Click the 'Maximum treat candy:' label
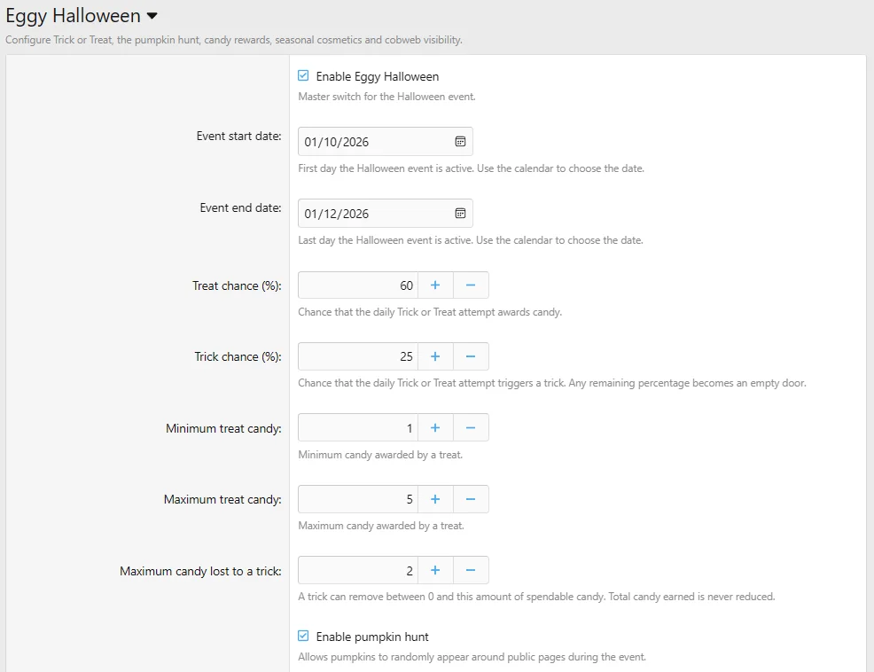 pos(222,499)
